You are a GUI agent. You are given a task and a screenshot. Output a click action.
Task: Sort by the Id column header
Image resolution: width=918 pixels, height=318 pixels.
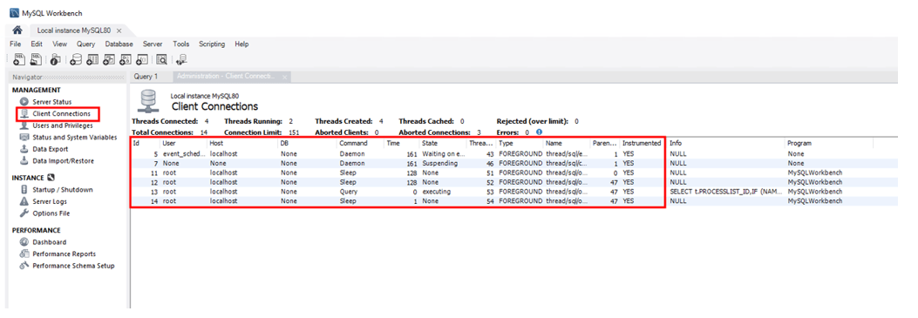point(146,143)
